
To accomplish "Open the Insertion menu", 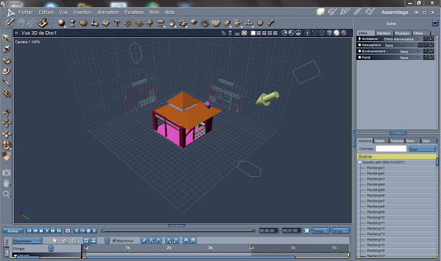I will 83,12.
